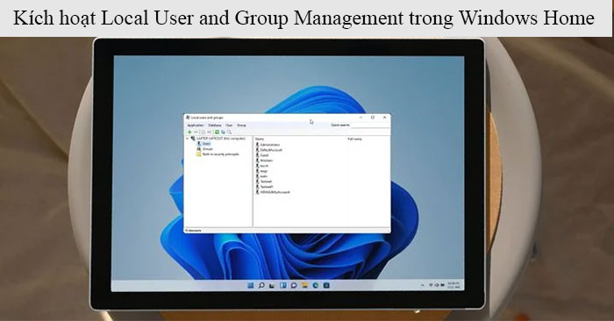This screenshot has height=321, width=614.
Task: Open the Widgets taskbar icon
Action: click(283, 285)
